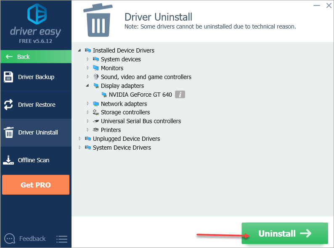Select Installed Device Drivers label

pyautogui.click(x=124, y=50)
